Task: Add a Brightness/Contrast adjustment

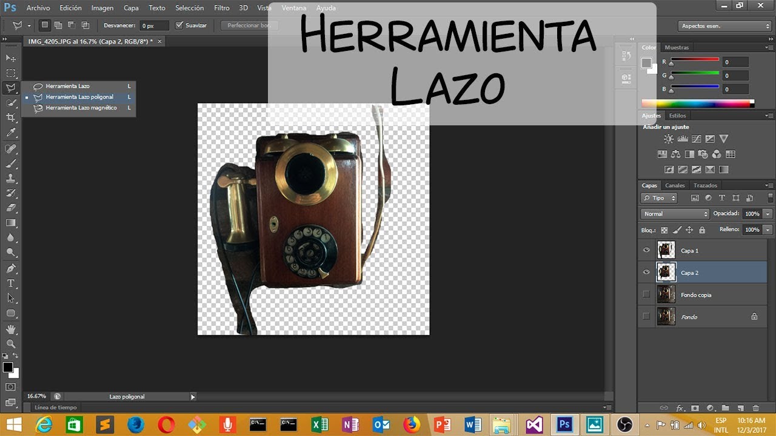Action: click(669, 139)
